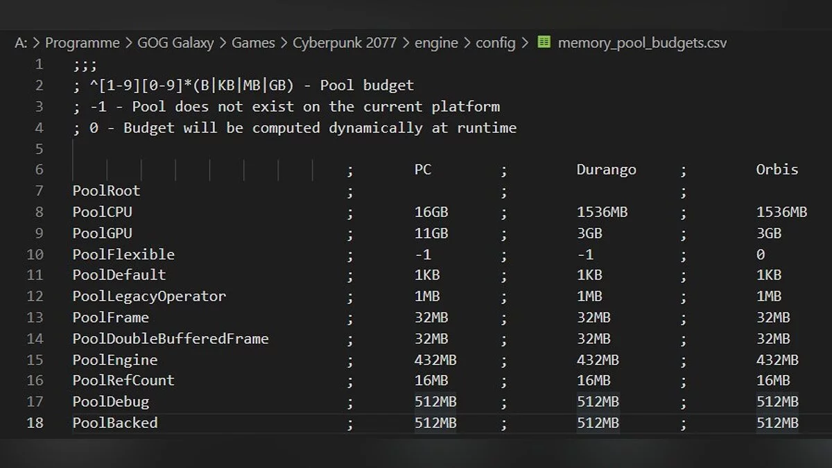Click the Durango column header text
The height and width of the screenshot is (468, 832).
(606, 170)
